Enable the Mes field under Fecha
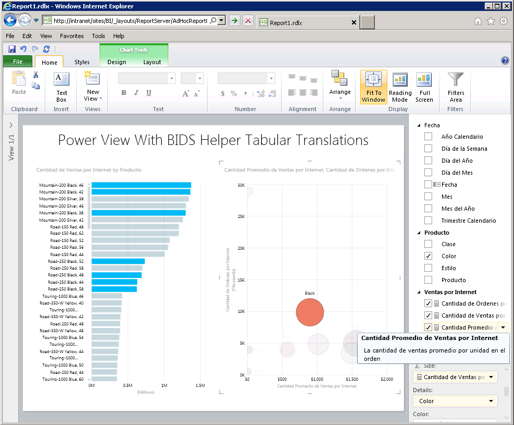This screenshot has width=514, height=425. click(428, 196)
